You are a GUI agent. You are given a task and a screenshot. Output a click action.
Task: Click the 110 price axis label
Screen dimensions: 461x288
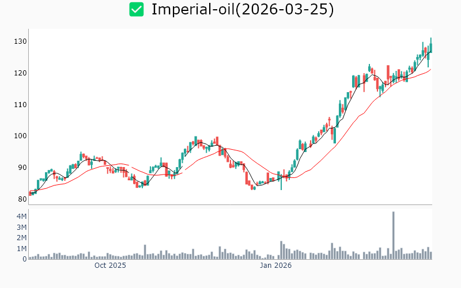21,104
